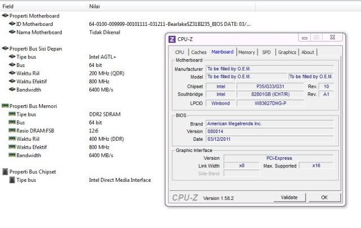Click the icon beside Intel AGTL+ Tipe bus

tap(12, 57)
